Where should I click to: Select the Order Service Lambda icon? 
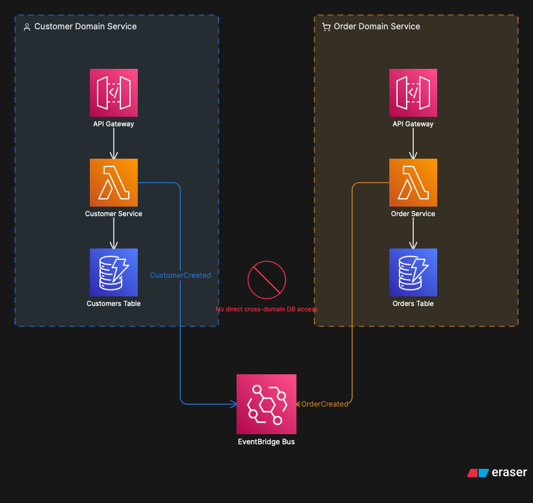(x=413, y=183)
